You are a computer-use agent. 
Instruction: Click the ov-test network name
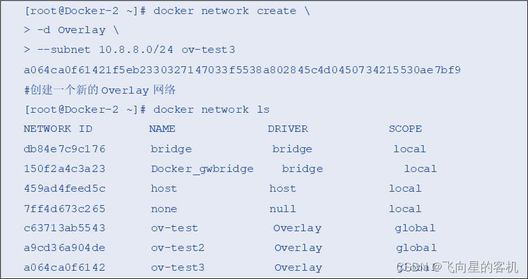175,228
